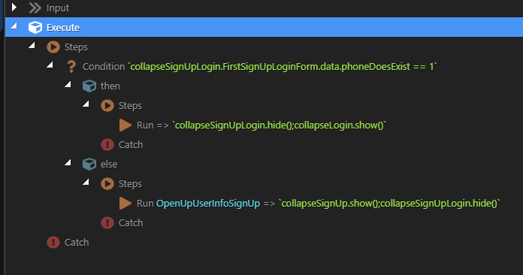Image resolution: width=523 pixels, height=275 pixels.
Task: Select the top-level Steps label
Action: coord(76,47)
